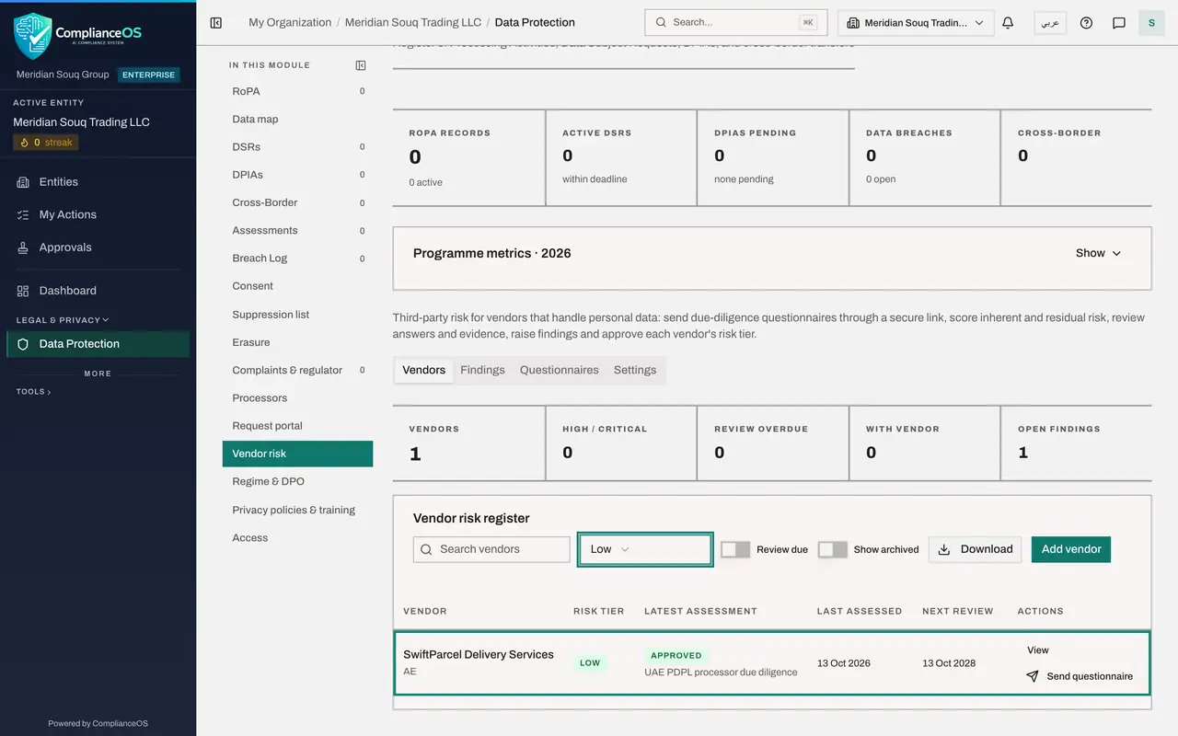
Task: Switch to the Questionnaires tab
Action: (560, 370)
